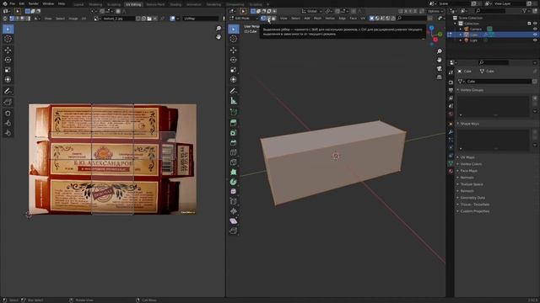
Task: Open the Global transform orientation dropdown
Action: (x=311, y=11)
